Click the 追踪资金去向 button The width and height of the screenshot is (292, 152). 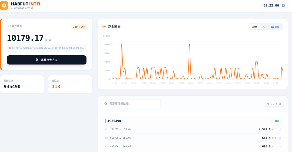pos(47,60)
